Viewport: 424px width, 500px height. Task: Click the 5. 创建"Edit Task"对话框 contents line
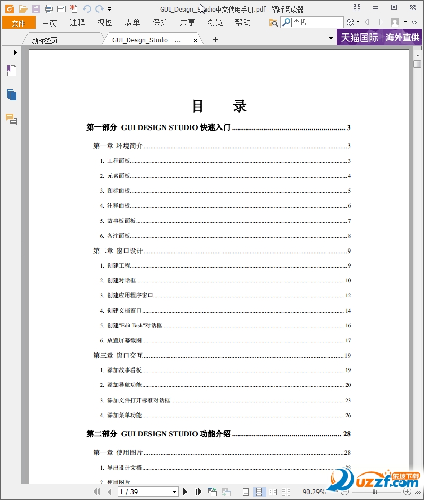tap(225, 325)
